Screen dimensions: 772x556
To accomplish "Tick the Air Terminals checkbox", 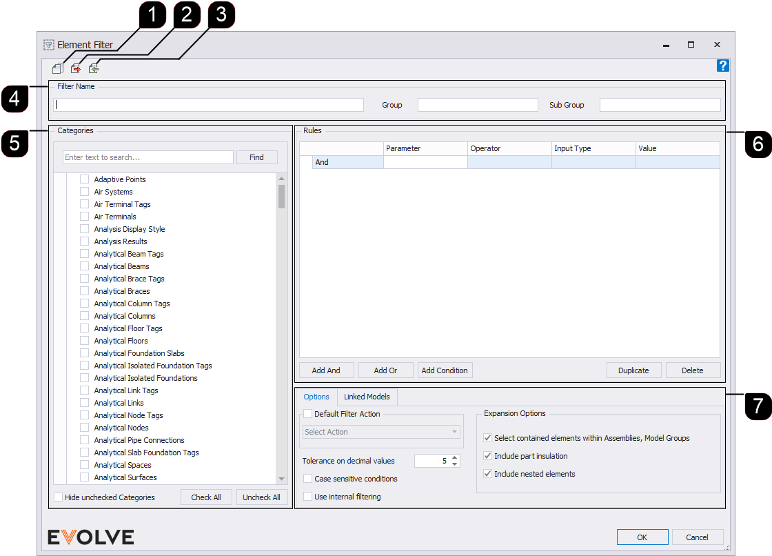I will (x=85, y=217).
